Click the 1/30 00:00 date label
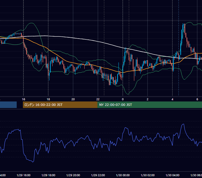The image size is (202, 178). tap(123, 175)
